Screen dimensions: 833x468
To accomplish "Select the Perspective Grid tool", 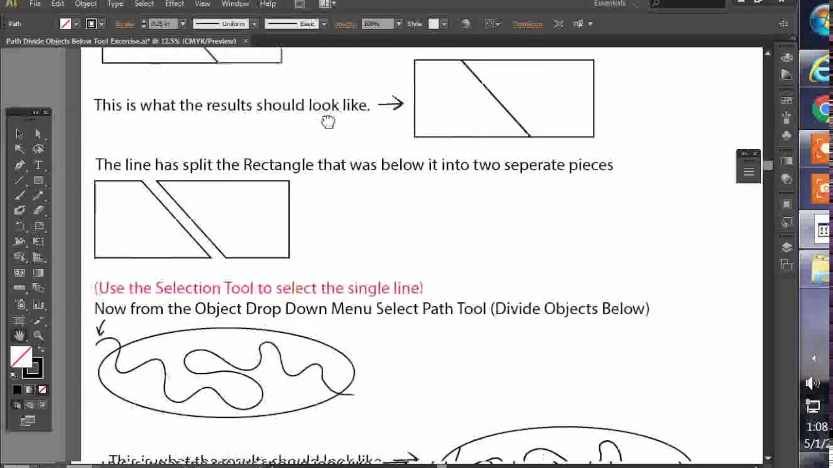I will tap(38, 257).
